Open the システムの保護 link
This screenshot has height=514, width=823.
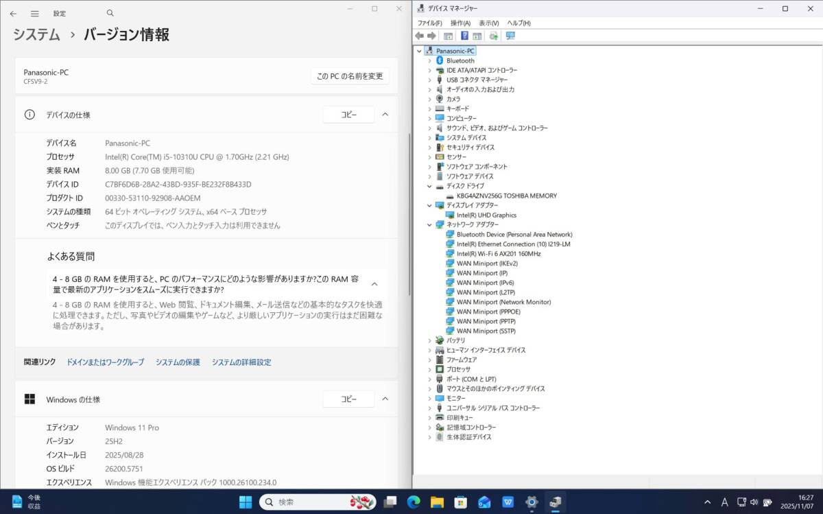tap(179, 362)
